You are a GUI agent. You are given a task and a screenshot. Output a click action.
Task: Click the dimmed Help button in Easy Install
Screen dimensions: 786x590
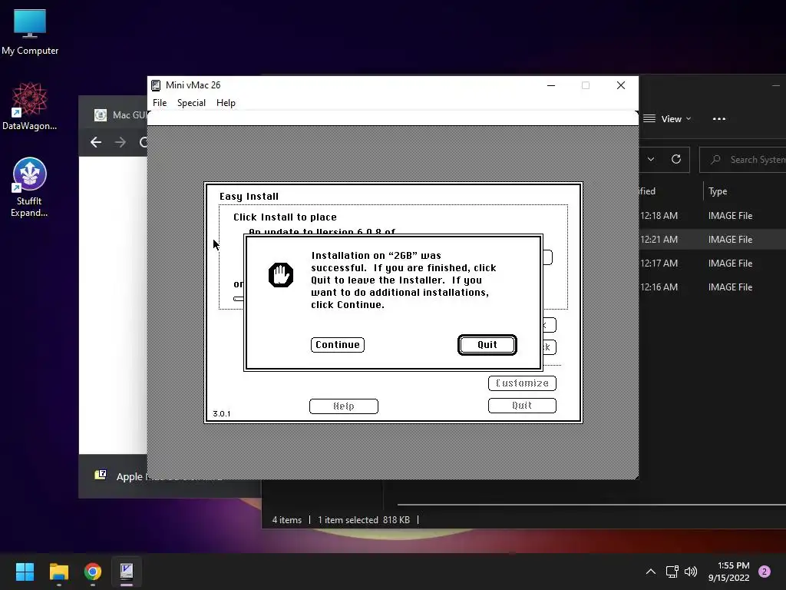343,406
